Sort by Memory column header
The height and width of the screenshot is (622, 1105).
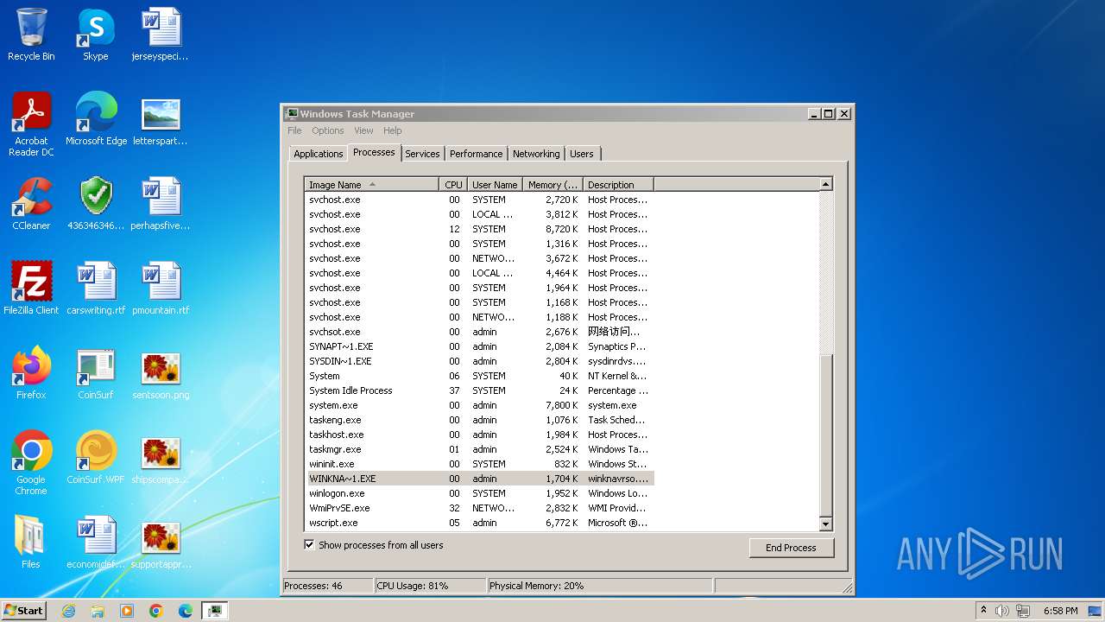click(553, 184)
